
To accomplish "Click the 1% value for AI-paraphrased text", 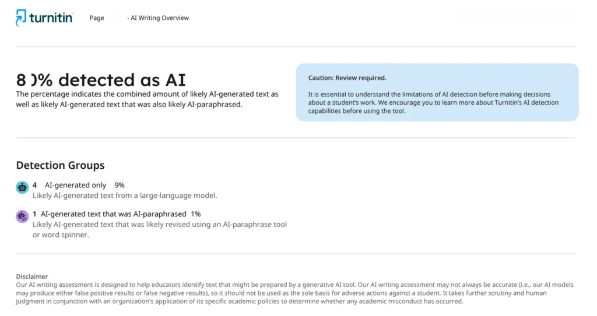I will (195, 214).
